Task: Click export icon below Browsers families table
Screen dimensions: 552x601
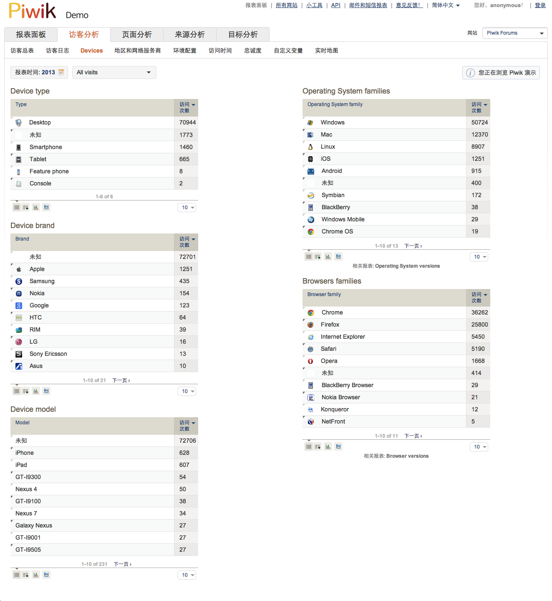Action: click(x=338, y=446)
